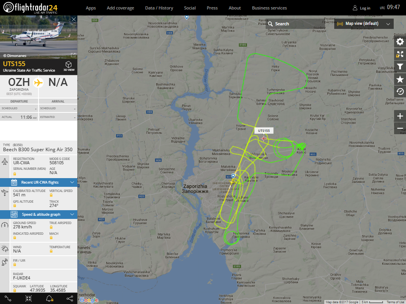
Task: Click the Log in link
Action: coord(362,8)
